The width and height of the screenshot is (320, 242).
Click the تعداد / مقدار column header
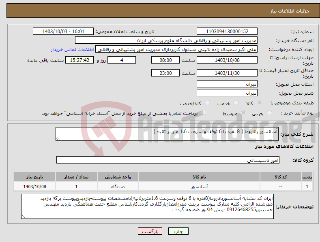tap(76, 177)
